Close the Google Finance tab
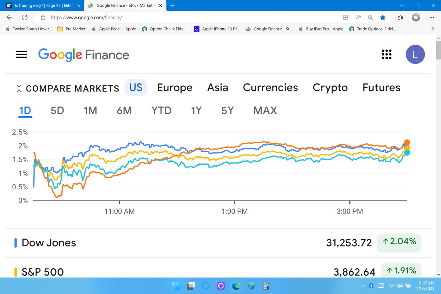Screen dimensions: 441x294 point(161,6)
